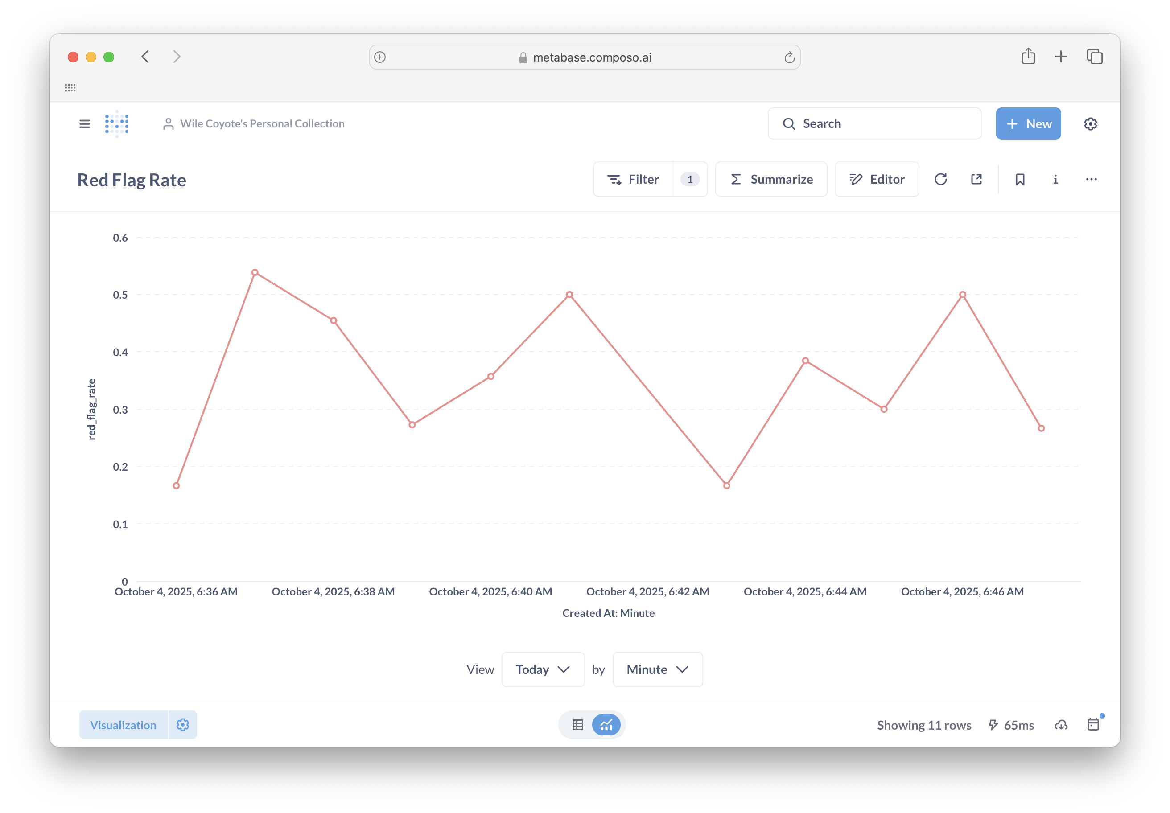Switch to chart visualization toggle
Image resolution: width=1170 pixels, height=813 pixels.
(606, 725)
